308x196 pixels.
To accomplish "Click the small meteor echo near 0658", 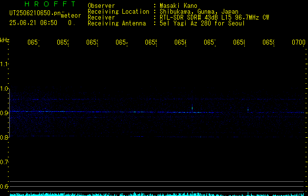I will pos(248,109).
